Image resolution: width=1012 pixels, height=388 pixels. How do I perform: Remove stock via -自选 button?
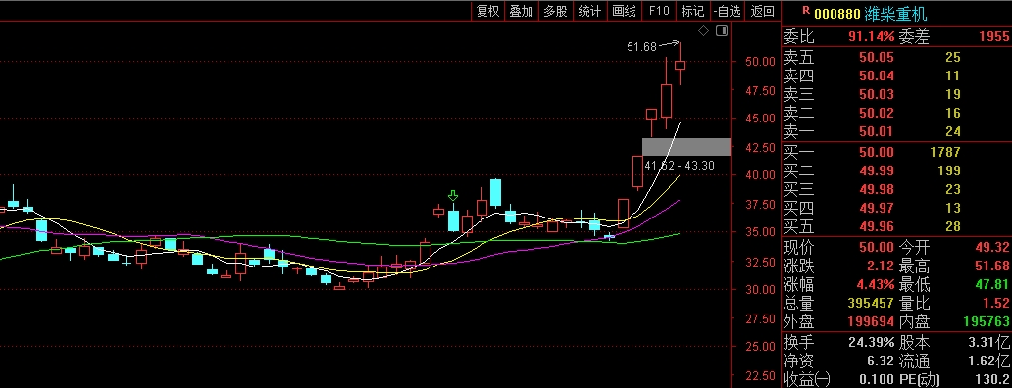(x=728, y=11)
